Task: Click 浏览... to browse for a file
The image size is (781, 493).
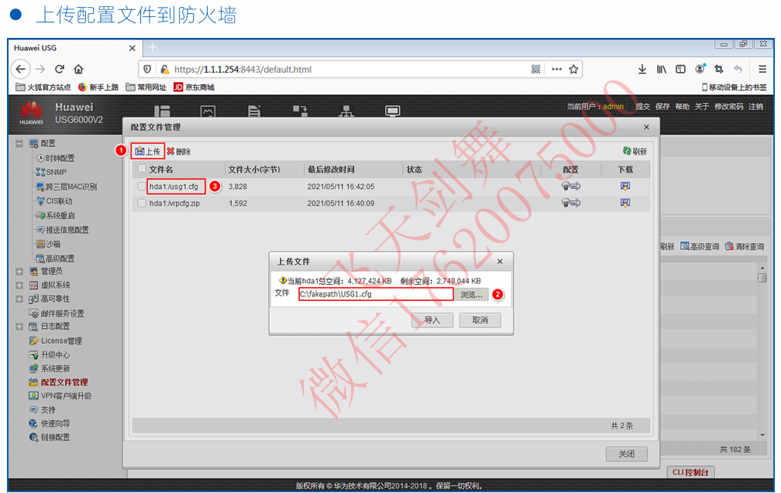Action: tap(471, 295)
